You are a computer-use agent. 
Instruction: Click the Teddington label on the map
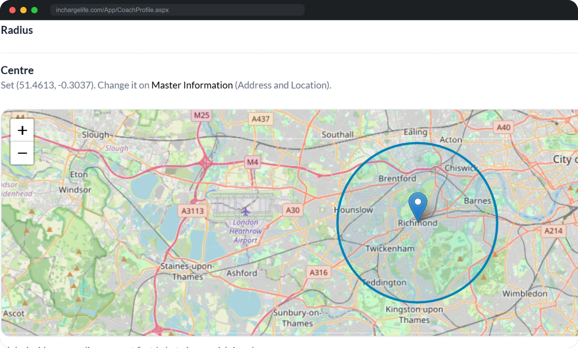point(385,282)
